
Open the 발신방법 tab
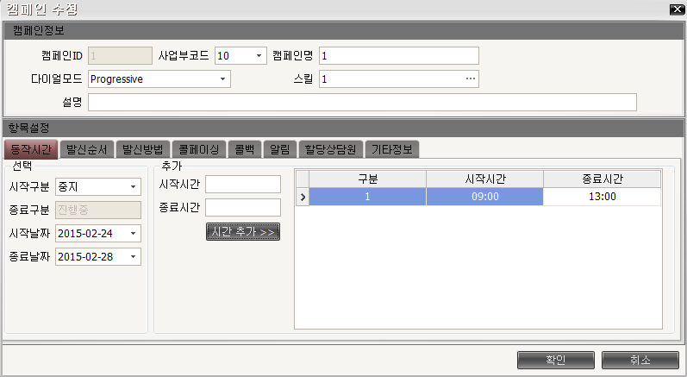tap(143, 149)
